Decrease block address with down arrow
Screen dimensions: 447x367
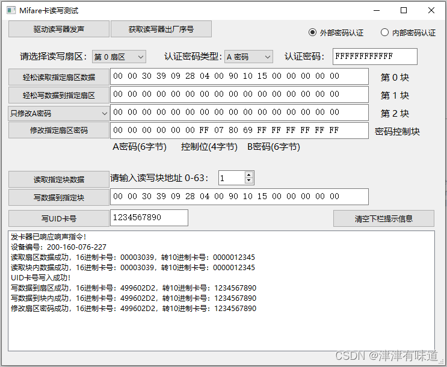249,180
